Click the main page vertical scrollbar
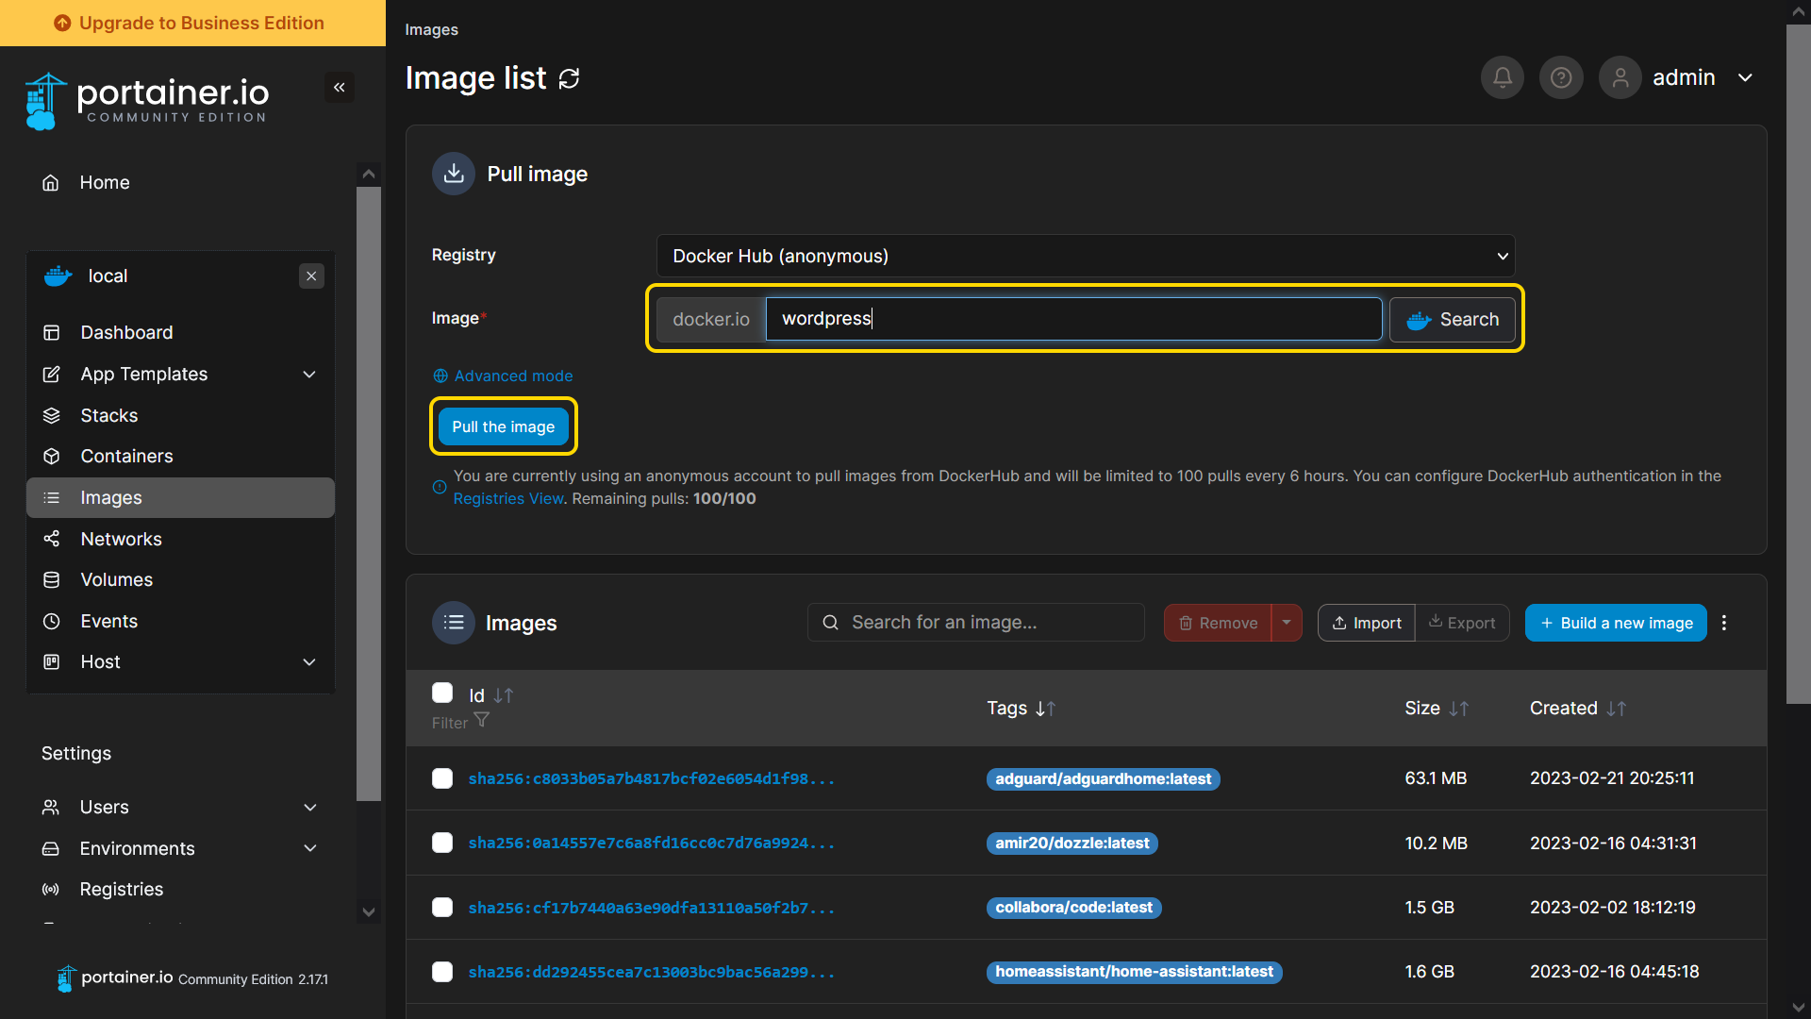Viewport: 1811px width, 1019px height. click(x=1799, y=363)
